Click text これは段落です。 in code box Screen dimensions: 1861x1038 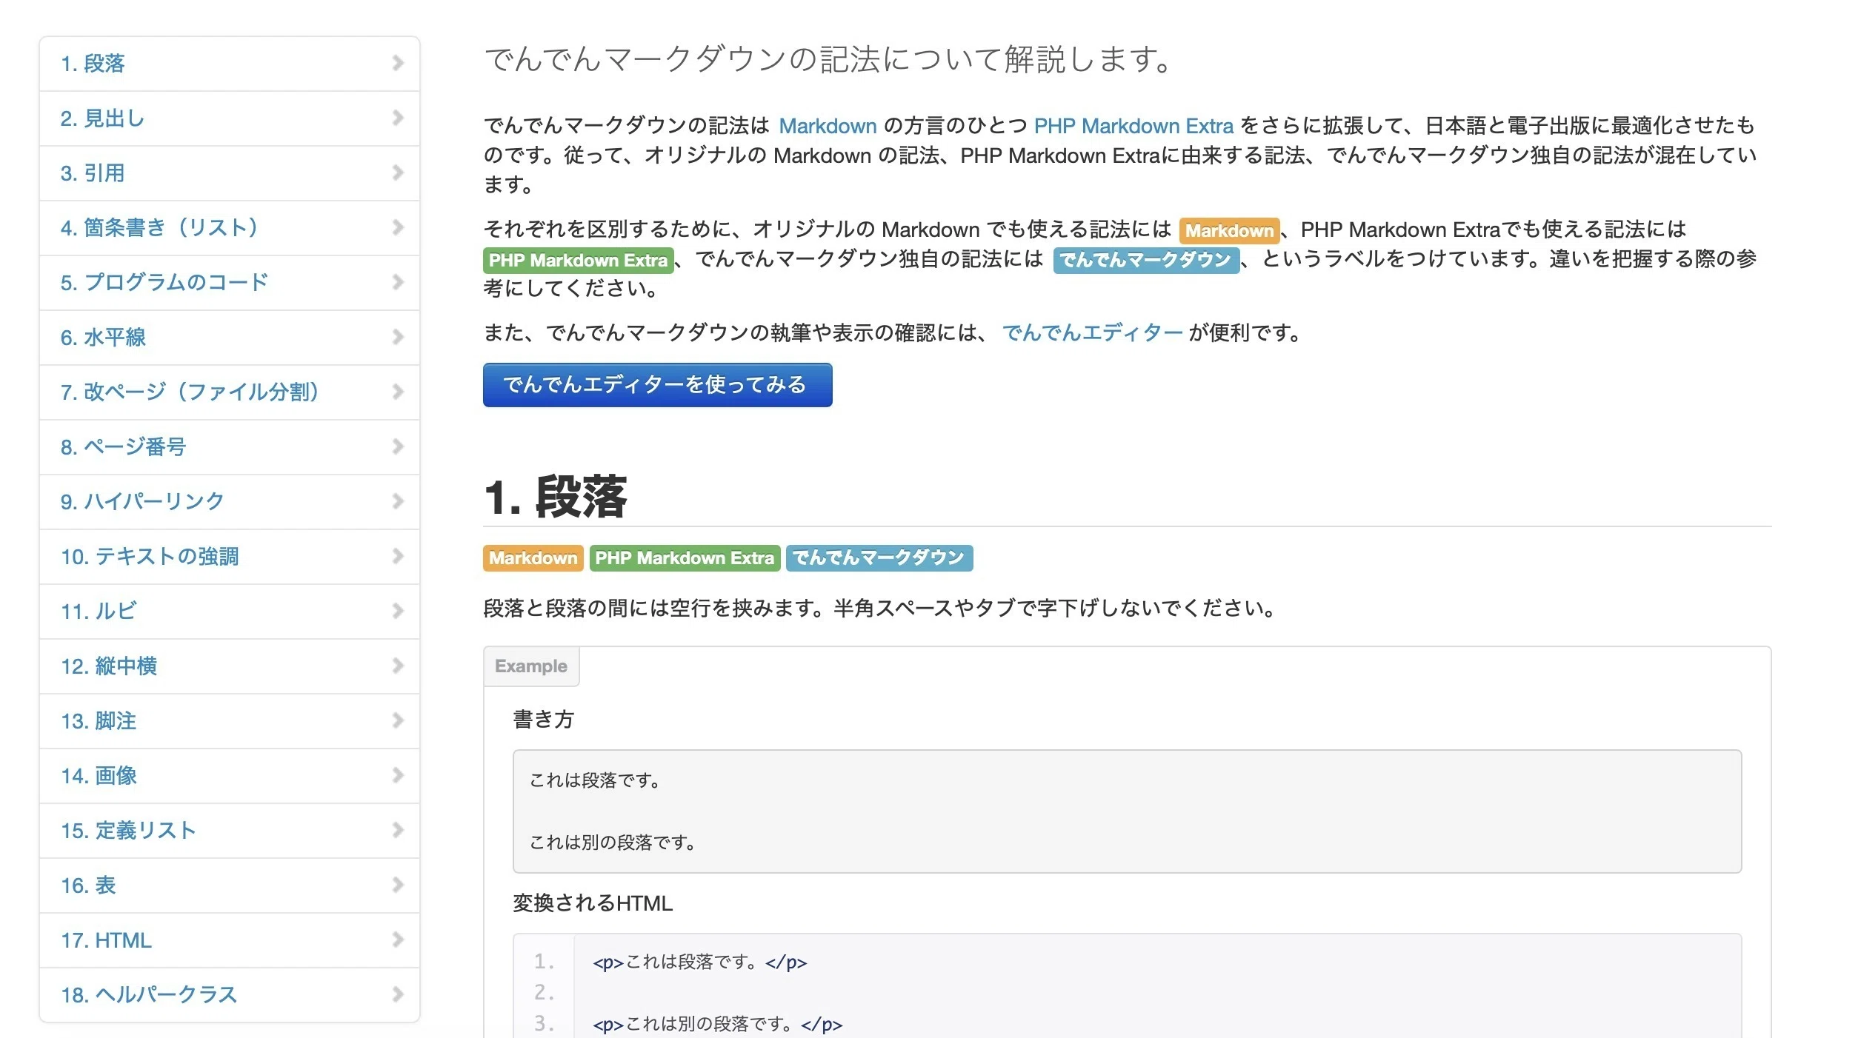tap(595, 780)
